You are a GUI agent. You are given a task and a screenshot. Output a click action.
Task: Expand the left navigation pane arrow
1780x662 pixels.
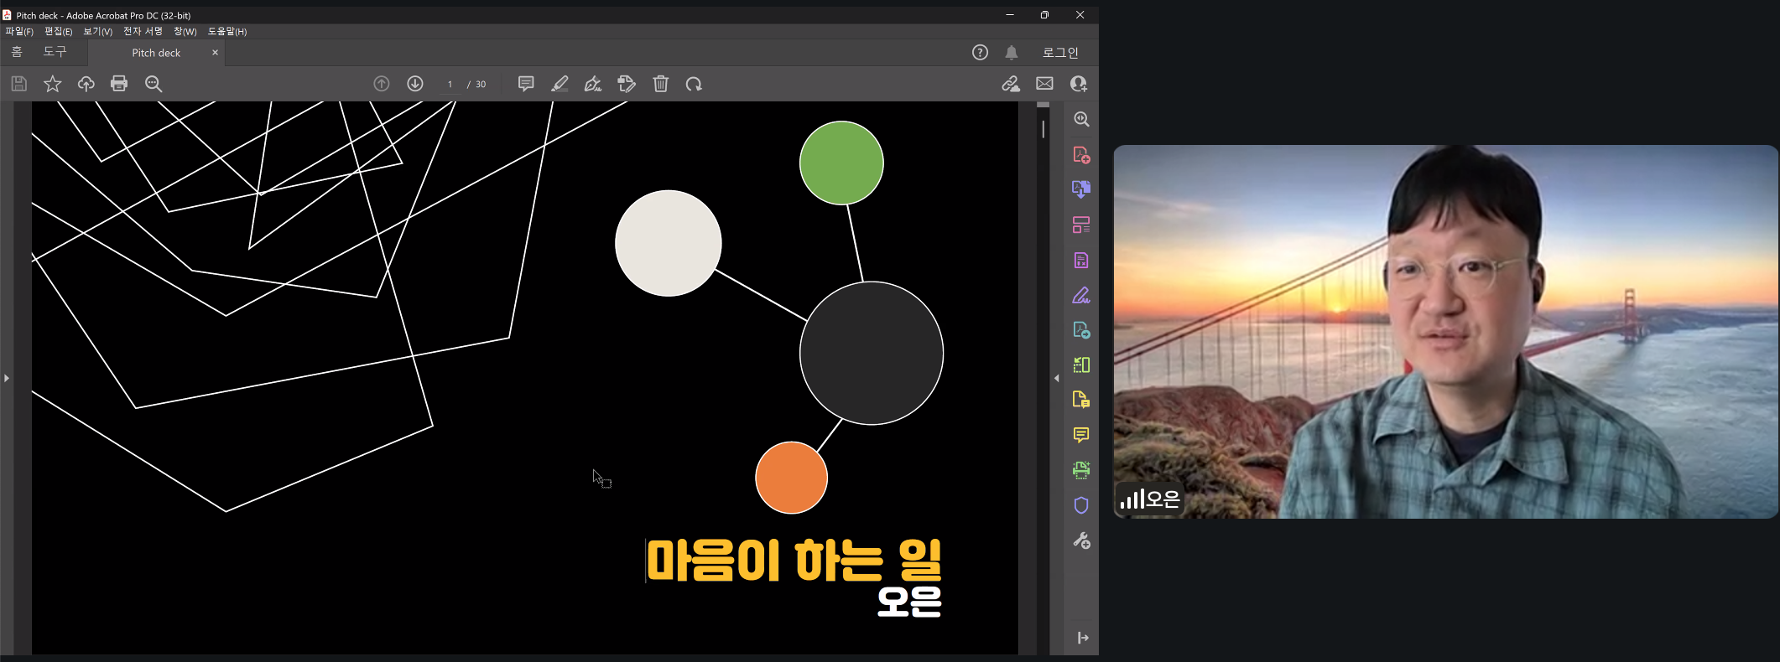(7, 379)
